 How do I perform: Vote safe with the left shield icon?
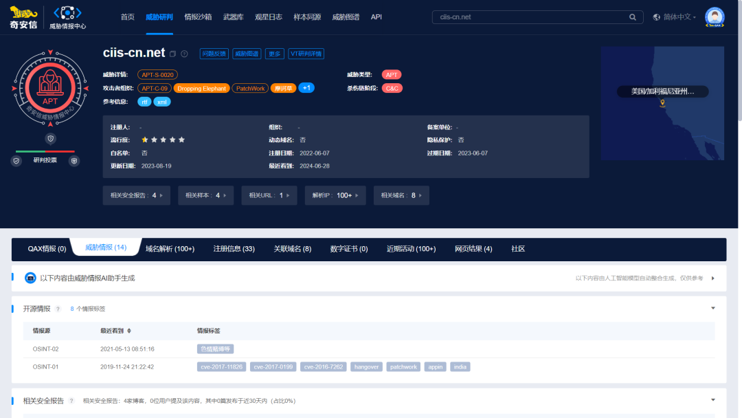tap(16, 161)
